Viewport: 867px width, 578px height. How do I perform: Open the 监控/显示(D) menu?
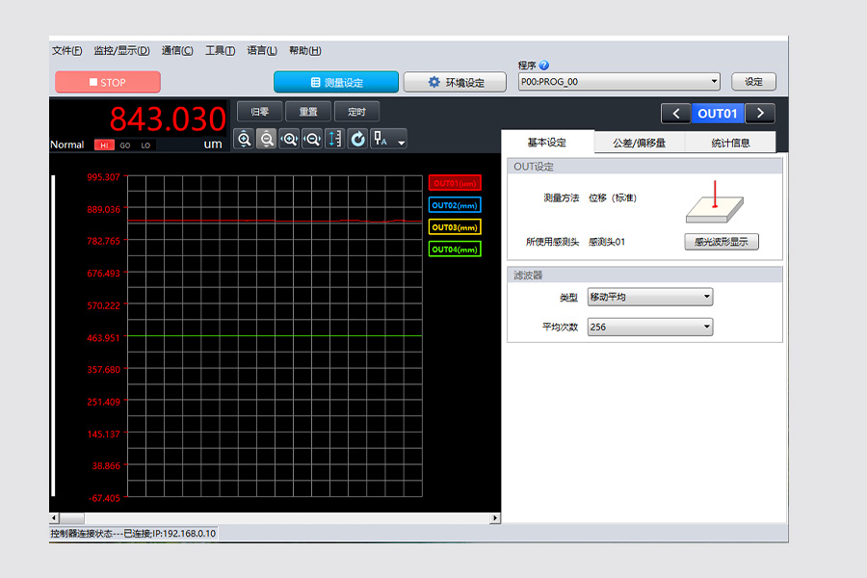(121, 51)
